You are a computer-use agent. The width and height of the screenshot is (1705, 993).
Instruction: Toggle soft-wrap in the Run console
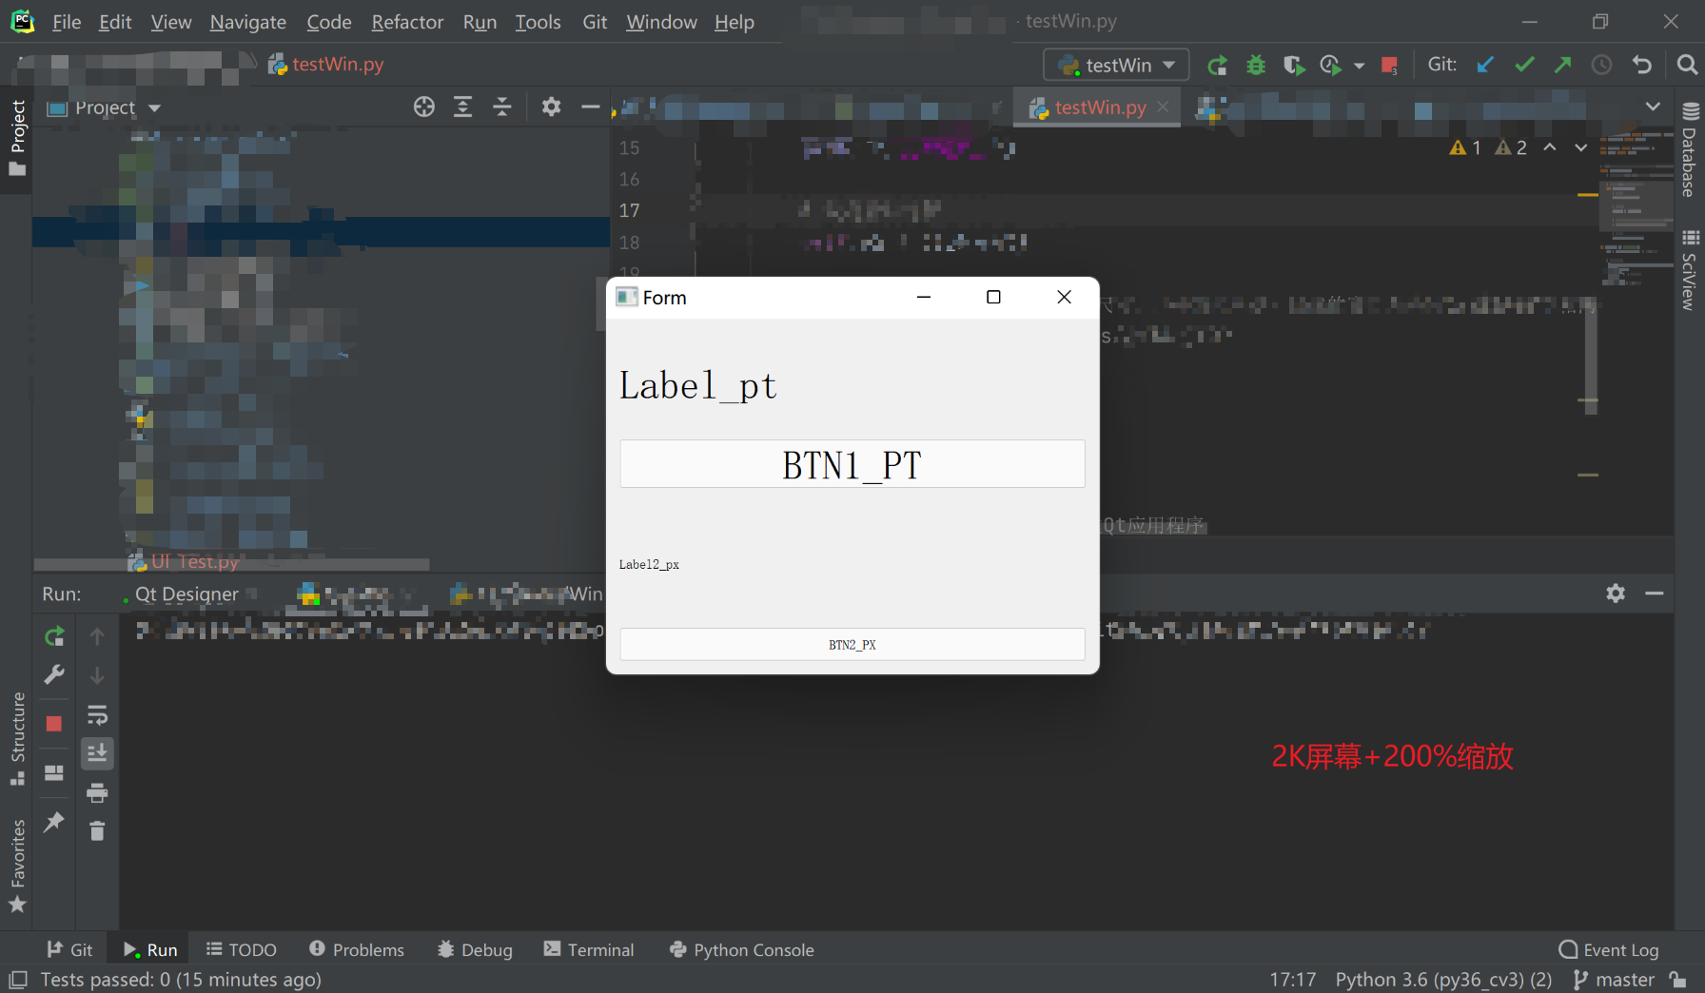tap(97, 715)
